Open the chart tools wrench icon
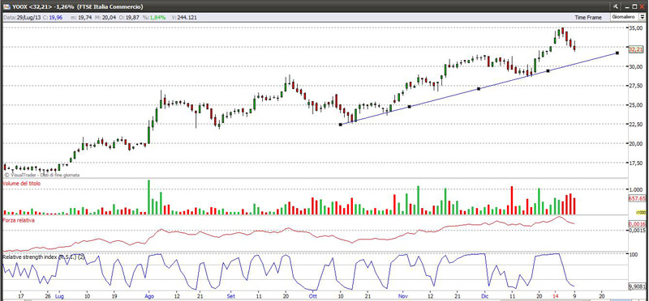649x301 pixels. point(616,6)
